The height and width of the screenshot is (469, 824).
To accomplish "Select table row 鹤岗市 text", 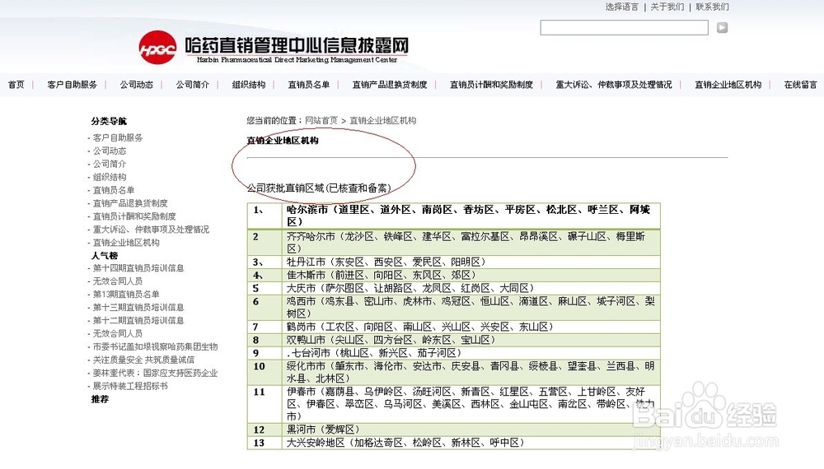I will click(419, 327).
